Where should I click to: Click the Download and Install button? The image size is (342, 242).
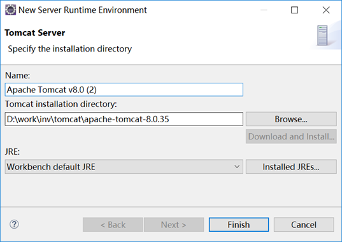(x=291, y=136)
